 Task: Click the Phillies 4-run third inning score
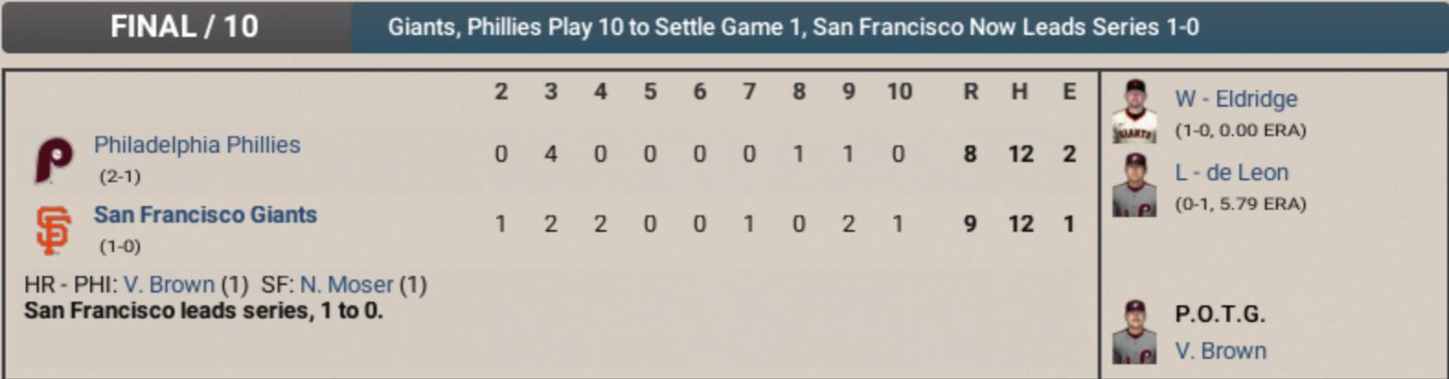pos(550,155)
